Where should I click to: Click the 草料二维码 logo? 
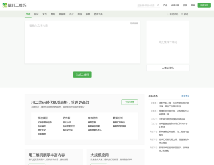14,5
